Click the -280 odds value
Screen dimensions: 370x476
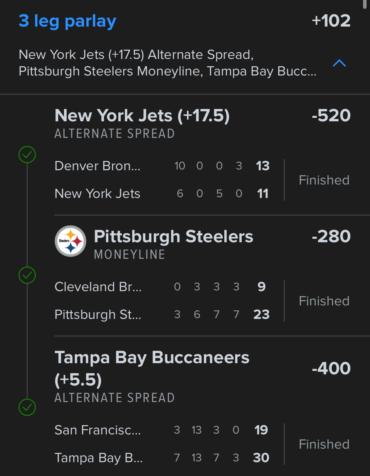[331, 236]
